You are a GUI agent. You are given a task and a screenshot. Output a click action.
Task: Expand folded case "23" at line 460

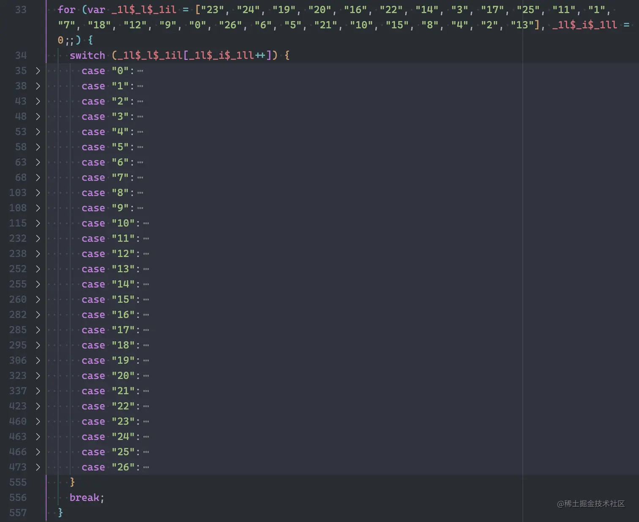[38, 421]
